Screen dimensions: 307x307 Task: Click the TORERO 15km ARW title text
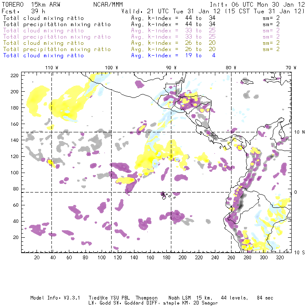[31, 5]
